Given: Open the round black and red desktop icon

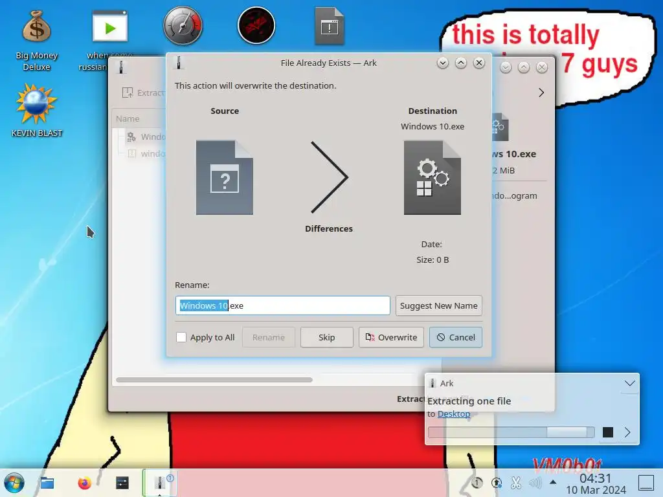Looking at the screenshot, I should point(256,26).
